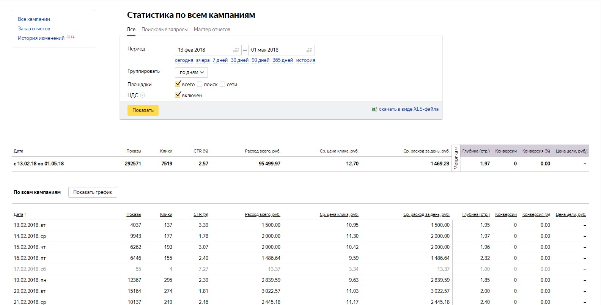This screenshot has width=601, height=305.
Task: Click total impressions value '292571'
Action: click(133, 164)
